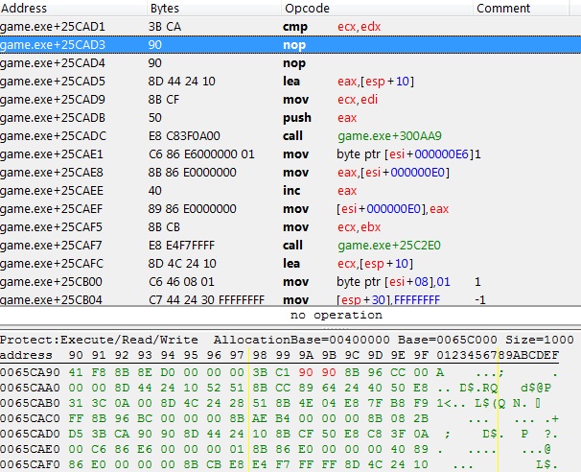Click the Bytes column header
This screenshot has height=472, width=581.
click(214, 8)
